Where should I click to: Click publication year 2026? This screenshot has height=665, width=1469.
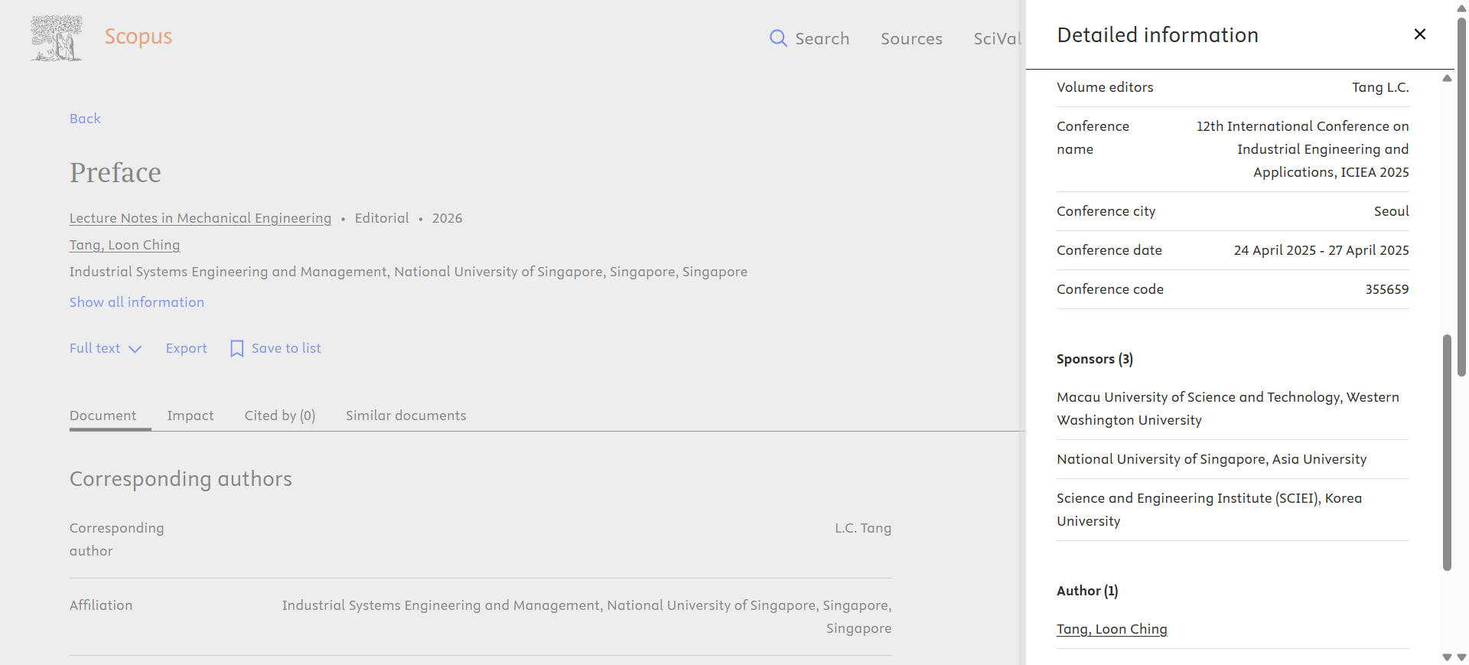[448, 218]
